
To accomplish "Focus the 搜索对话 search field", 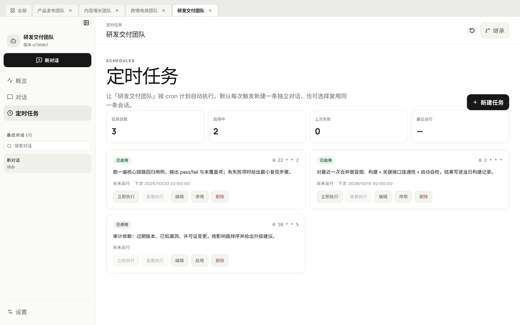I will pyautogui.click(x=47, y=146).
